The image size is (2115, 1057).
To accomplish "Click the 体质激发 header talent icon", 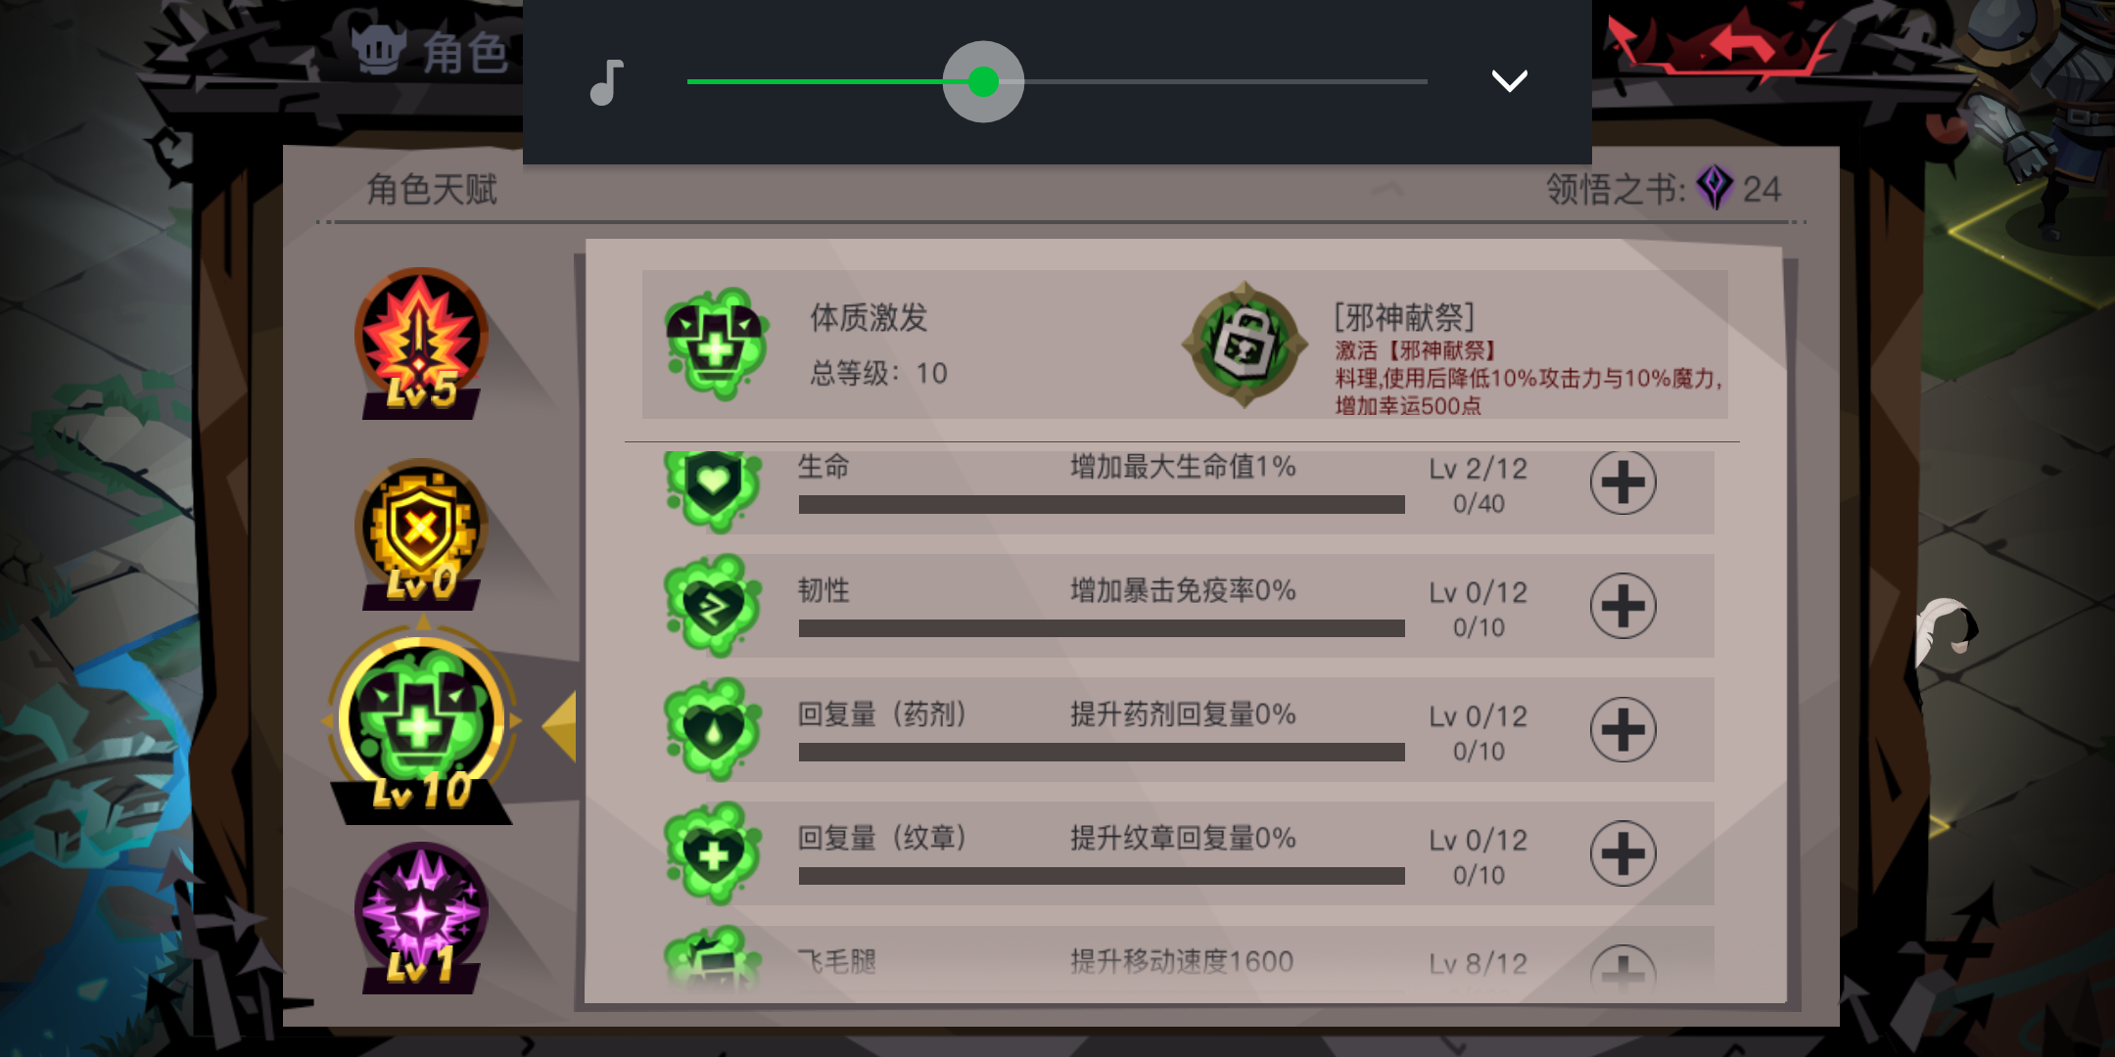I will pos(716,345).
